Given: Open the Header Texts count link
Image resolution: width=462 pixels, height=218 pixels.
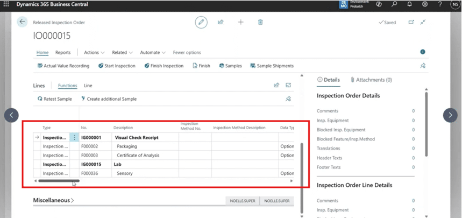Looking at the screenshot, I should click(414, 158).
